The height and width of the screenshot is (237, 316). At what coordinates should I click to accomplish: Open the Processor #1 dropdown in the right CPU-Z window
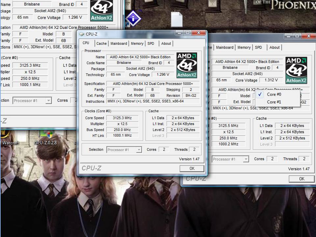230,159
